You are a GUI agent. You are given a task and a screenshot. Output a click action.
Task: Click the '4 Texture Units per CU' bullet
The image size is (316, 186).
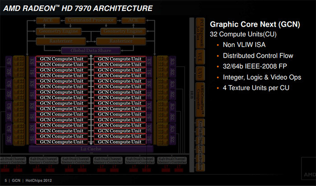pos(256,88)
